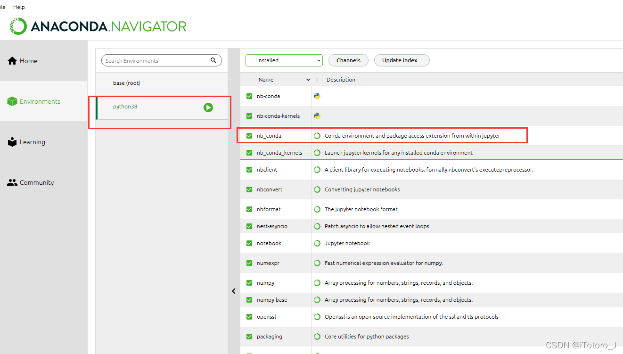Toggle the nb-conda-kernels package checkbox
The height and width of the screenshot is (354, 623).
point(249,116)
